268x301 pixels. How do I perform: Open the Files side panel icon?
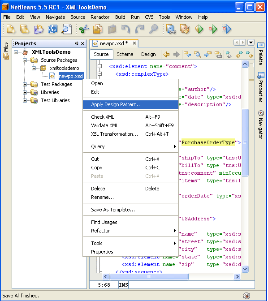(6, 51)
